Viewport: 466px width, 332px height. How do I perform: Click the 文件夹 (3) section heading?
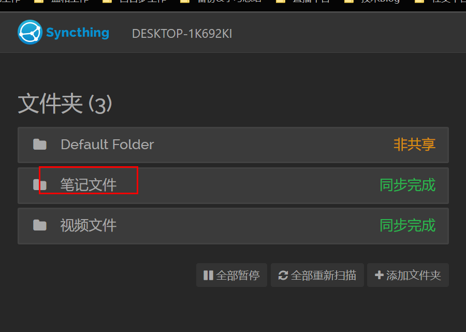65,104
